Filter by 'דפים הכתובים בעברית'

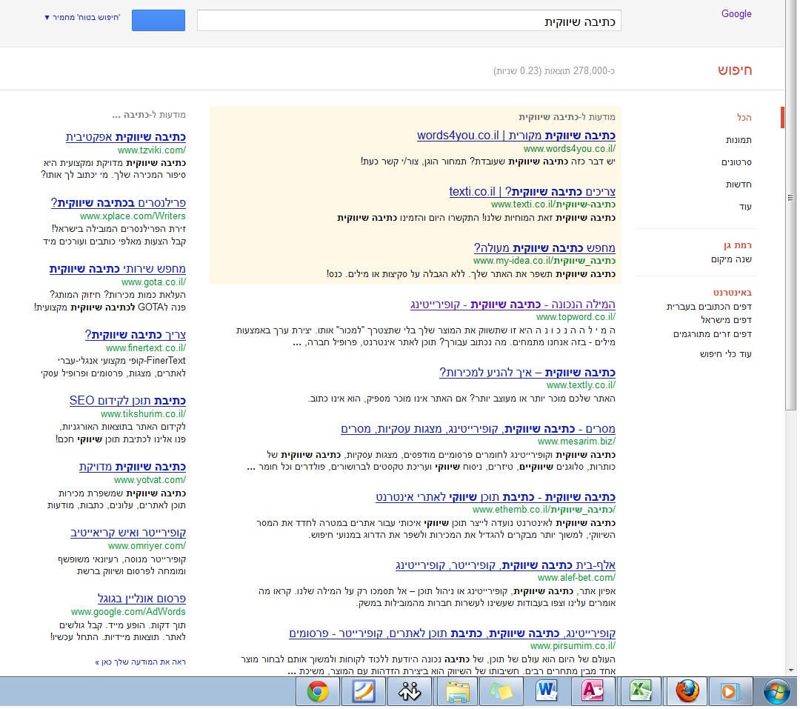709,307
